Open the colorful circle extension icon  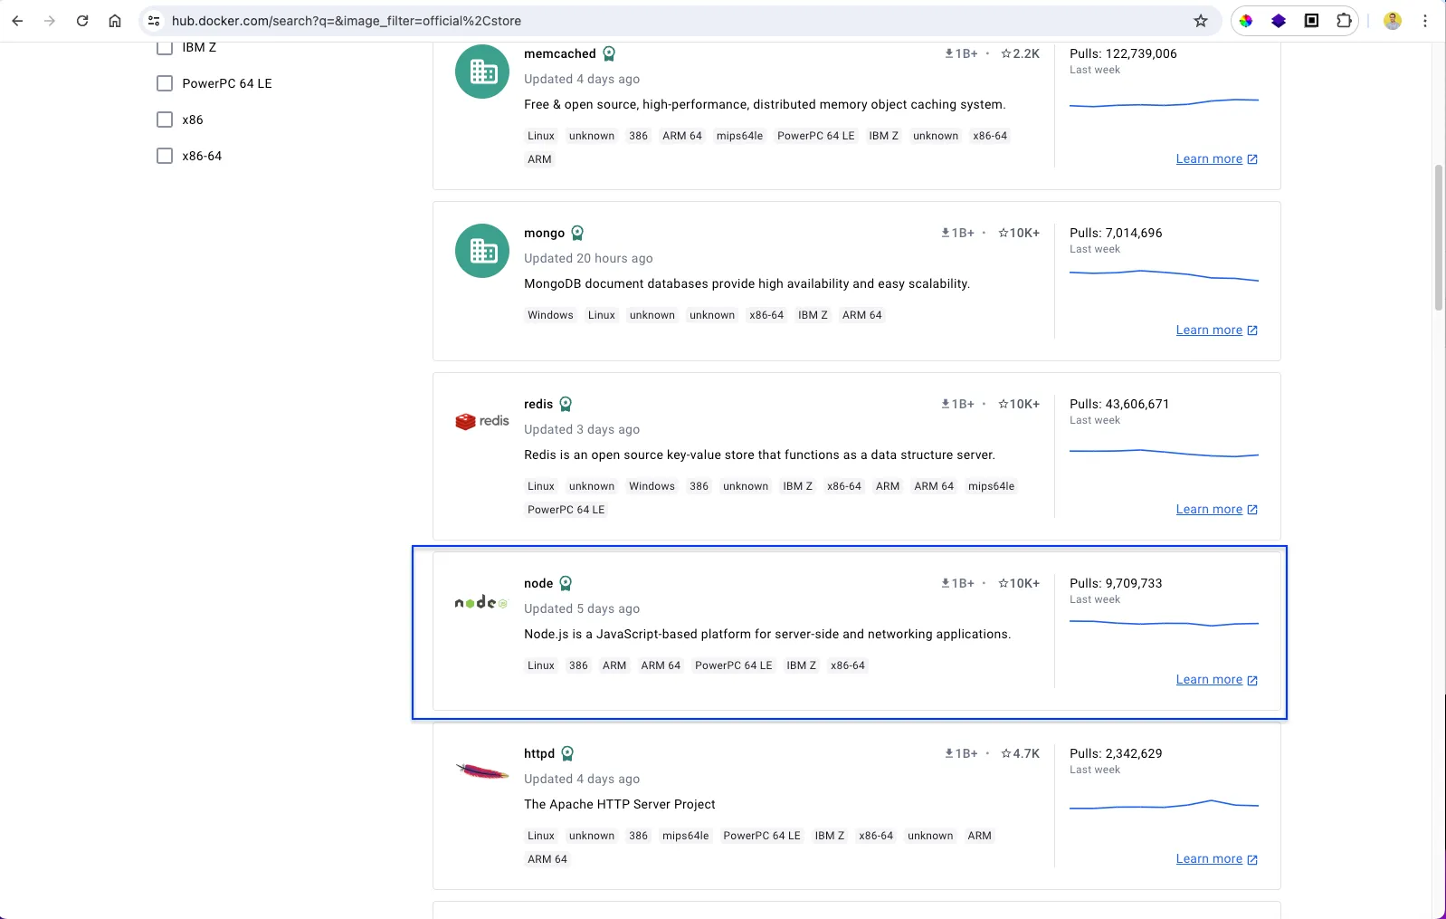pos(1246,21)
